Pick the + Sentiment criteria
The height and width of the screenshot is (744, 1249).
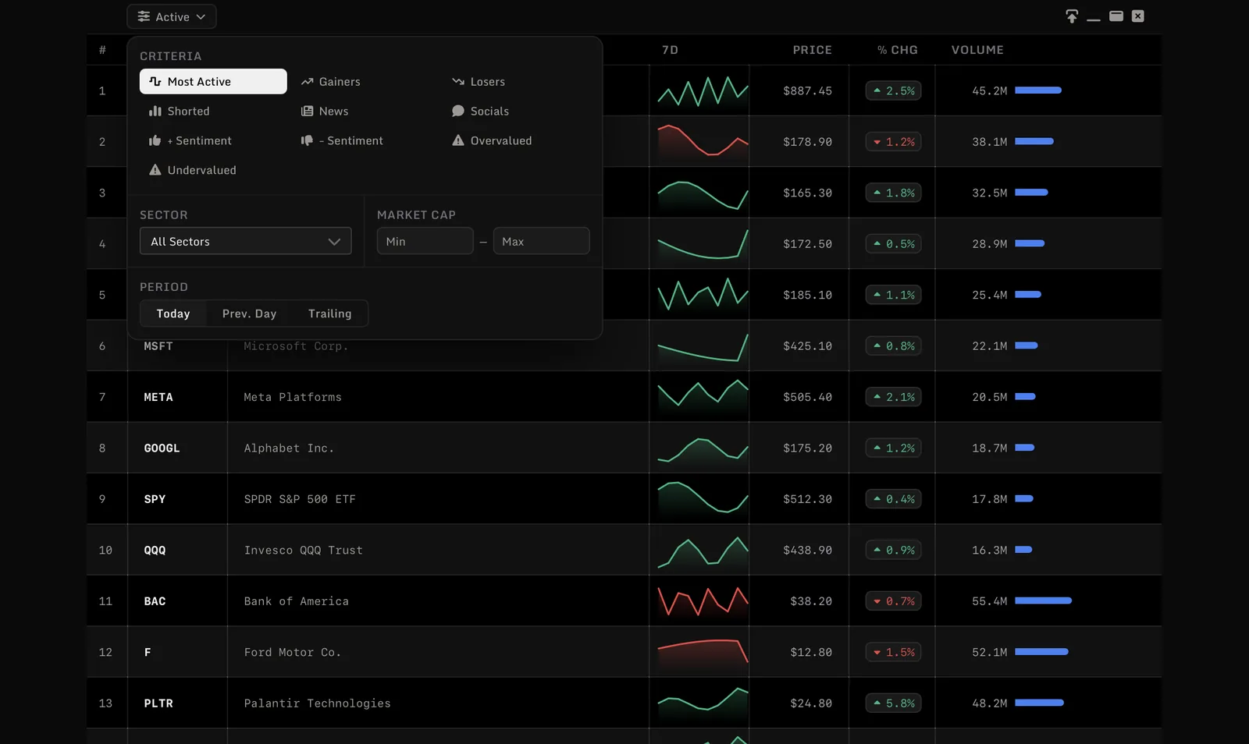tap(190, 141)
